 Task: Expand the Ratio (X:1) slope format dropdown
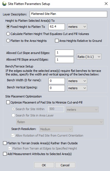click(89, 57)
